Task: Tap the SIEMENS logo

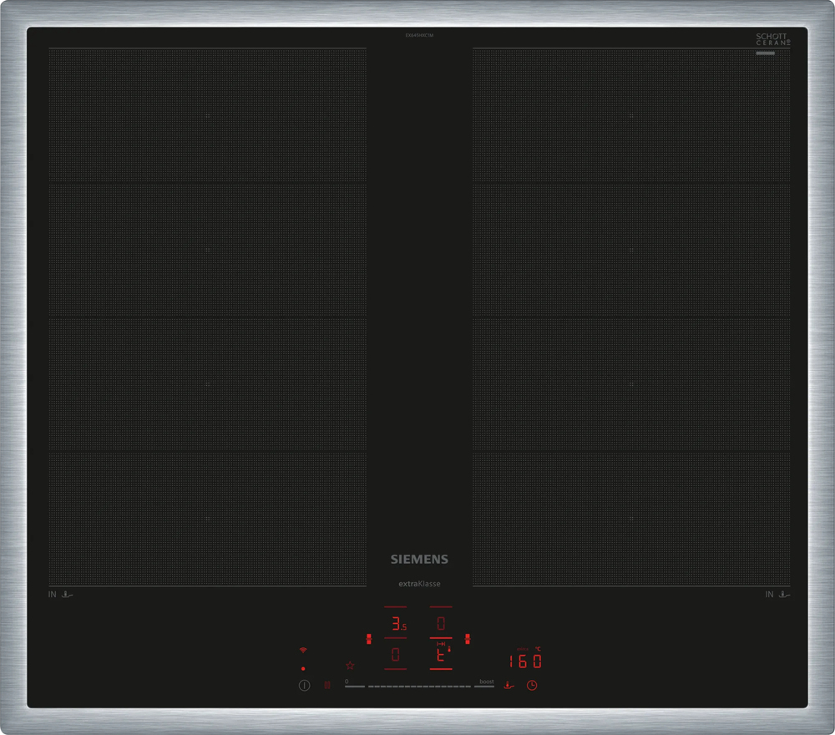Action: [419, 560]
